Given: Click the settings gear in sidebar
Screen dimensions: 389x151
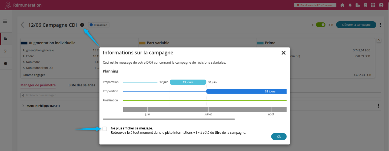Looking at the screenshot, I should [5, 64].
